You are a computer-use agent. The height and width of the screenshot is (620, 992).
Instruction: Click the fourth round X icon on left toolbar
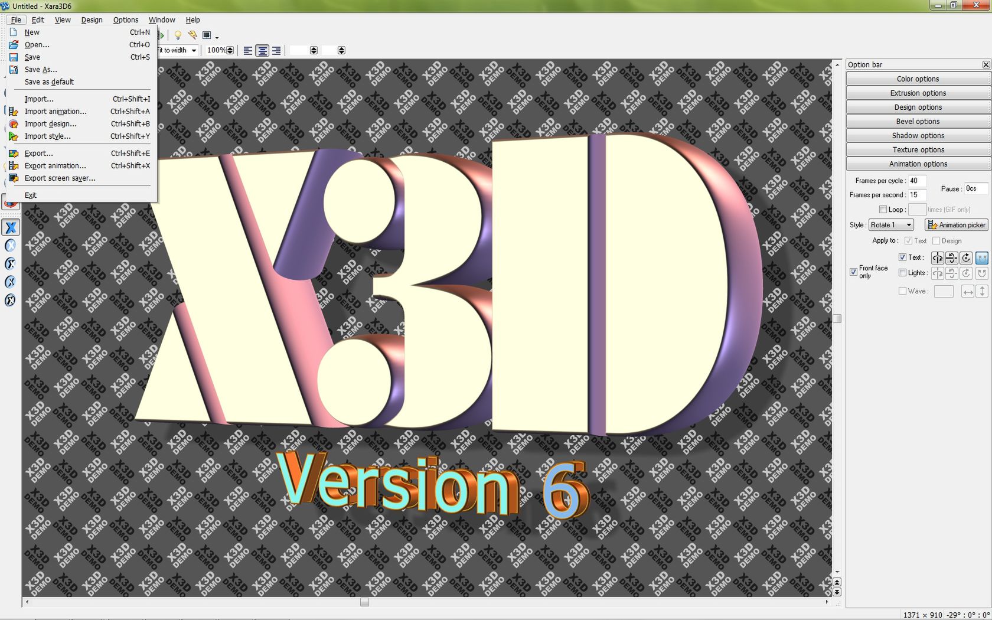[x=11, y=282]
